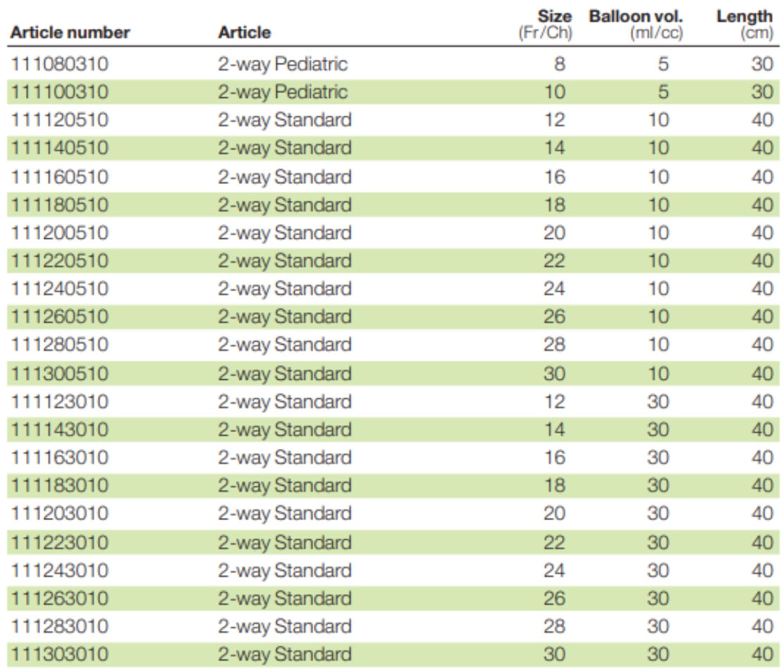Click the Balloon vol. column header
This screenshot has width=784, height=671.
(636, 25)
